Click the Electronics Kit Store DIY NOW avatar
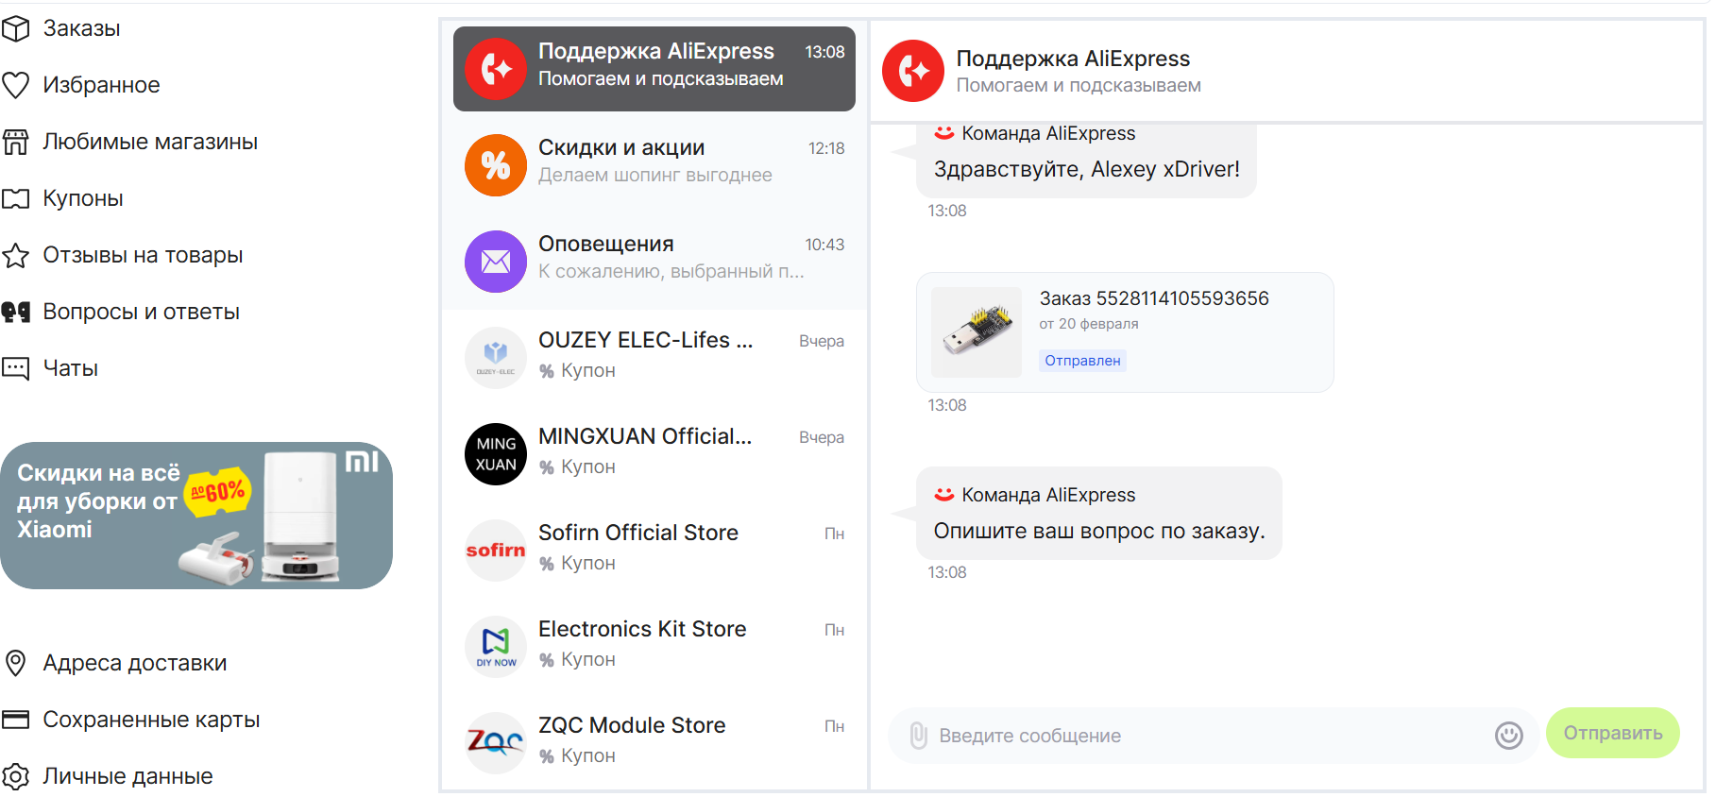The height and width of the screenshot is (797, 1716). tap(496, 647)
